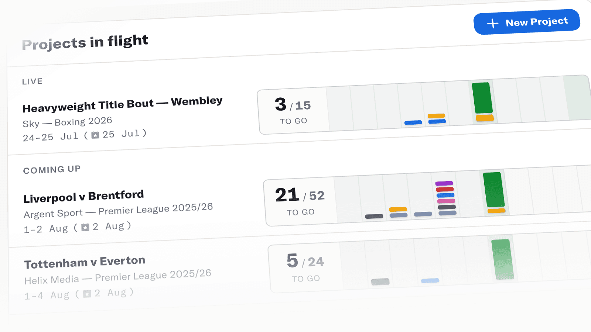Click the red task chip in Liverpool timeline
The width and height of the screenshot is (591, 332).
pyautogui.click(x=445, y=189)
